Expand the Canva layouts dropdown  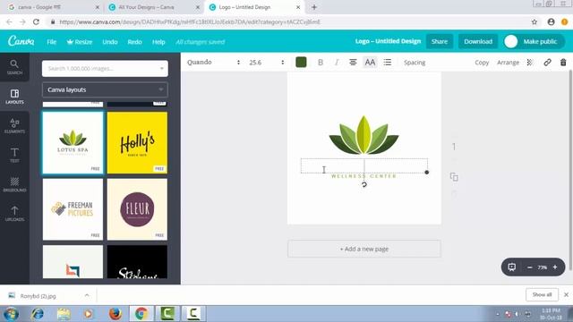pos(105,89)
